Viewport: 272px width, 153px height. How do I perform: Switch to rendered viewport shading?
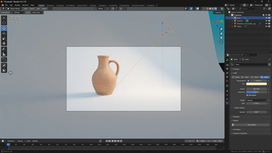(216, 9)
